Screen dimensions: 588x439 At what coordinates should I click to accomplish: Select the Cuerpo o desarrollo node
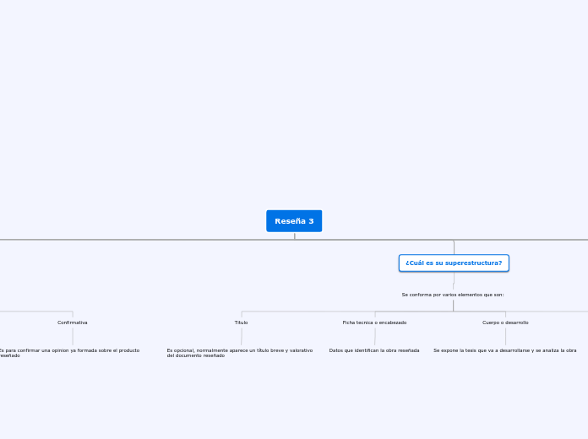[x=505, y=322]
